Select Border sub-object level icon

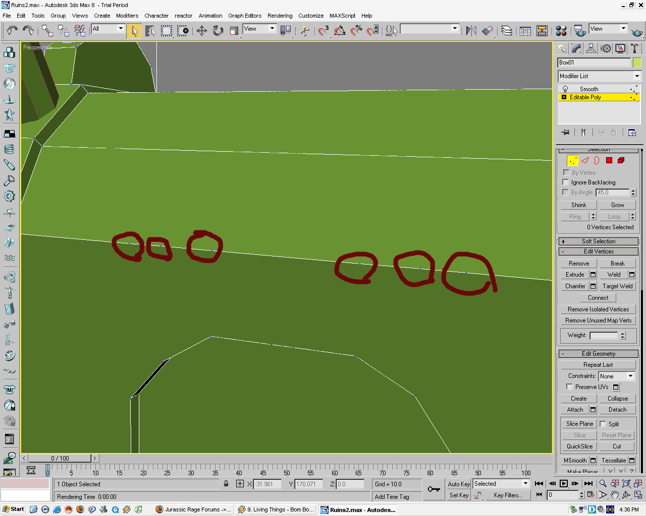[x=597, y=160]
